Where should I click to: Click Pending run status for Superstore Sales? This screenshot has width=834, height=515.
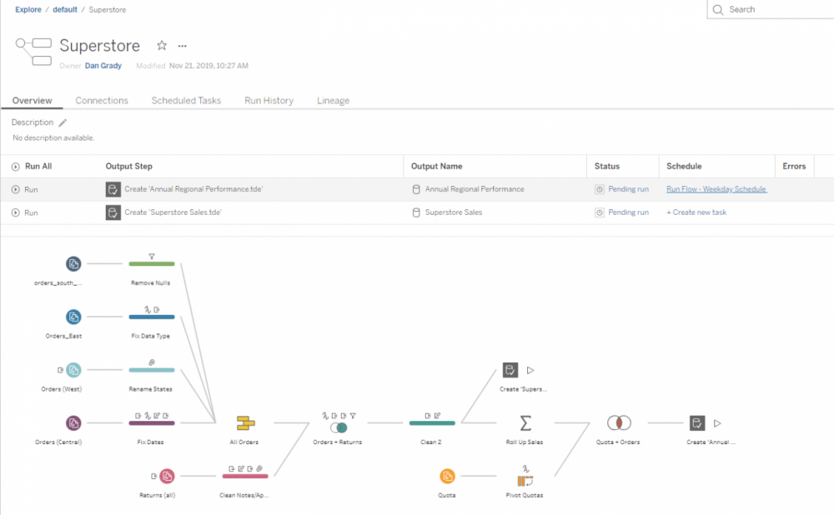(628, 212)
